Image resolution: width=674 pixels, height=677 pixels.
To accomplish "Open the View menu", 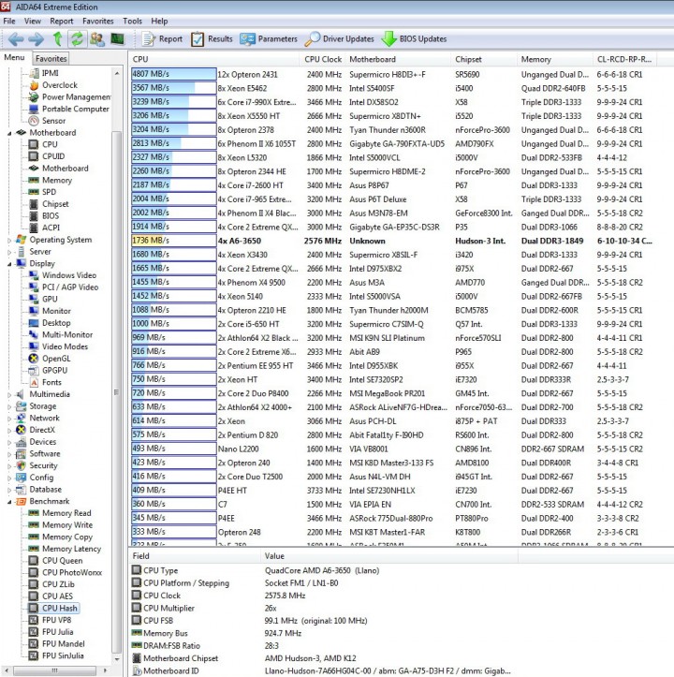I will (x=33, y=22).
